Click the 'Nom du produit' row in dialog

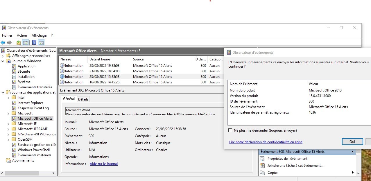tap(299, 90)
